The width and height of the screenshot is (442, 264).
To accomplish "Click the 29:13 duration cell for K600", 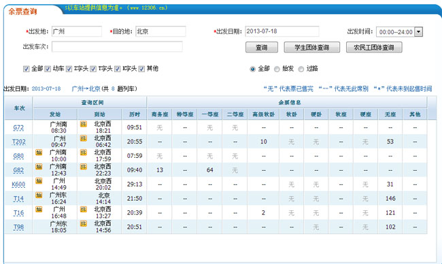I will coord(135,184).
